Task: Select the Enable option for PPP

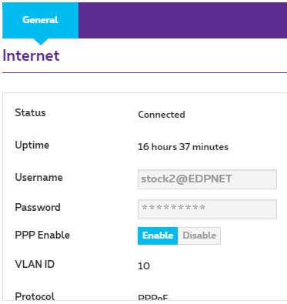Action: tap(158, 236)
